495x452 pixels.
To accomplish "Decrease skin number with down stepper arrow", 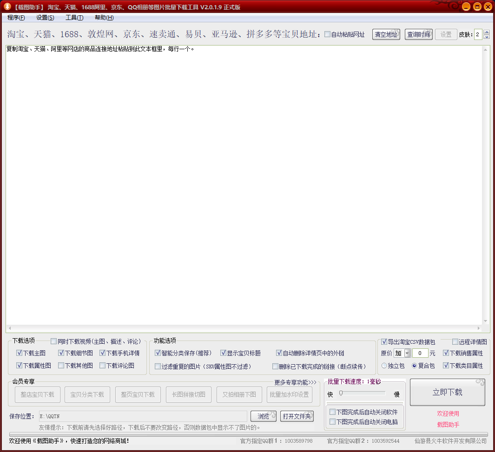I will coord(487,37).
